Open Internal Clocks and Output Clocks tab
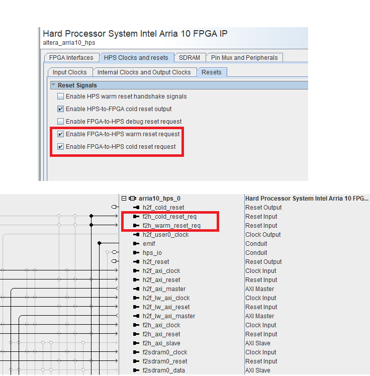Viewport: 370px width, 376px height. [144, 72]
